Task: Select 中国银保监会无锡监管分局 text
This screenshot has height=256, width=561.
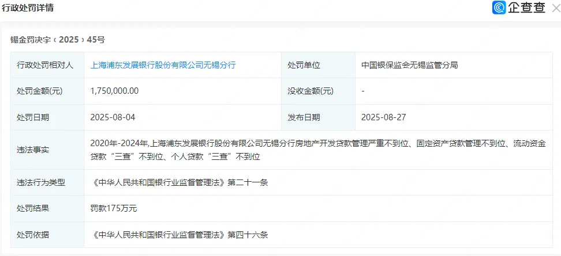Action: [x=410, y=65]
